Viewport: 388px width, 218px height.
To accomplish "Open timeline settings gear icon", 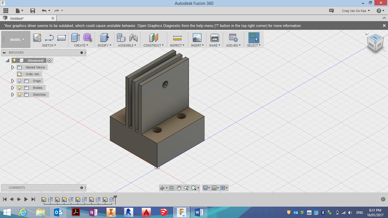I will (383, 199).
